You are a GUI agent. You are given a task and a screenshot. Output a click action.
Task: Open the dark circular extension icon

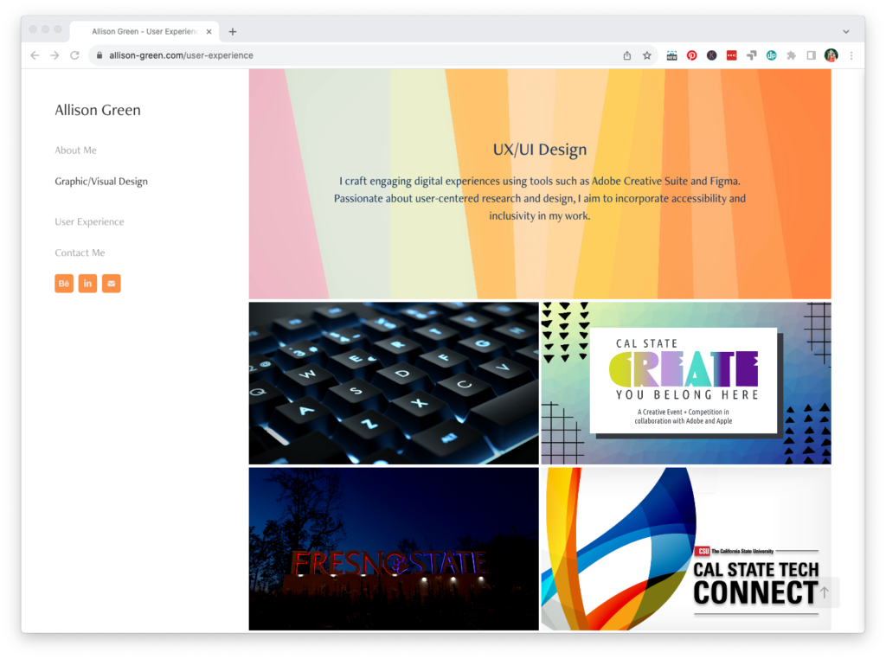pos(711,55)
